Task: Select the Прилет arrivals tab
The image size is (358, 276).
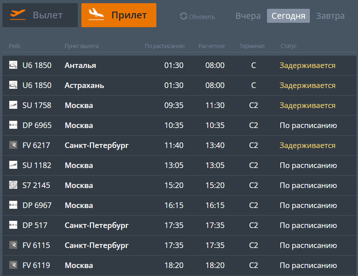Action: [x=119, y=15]
